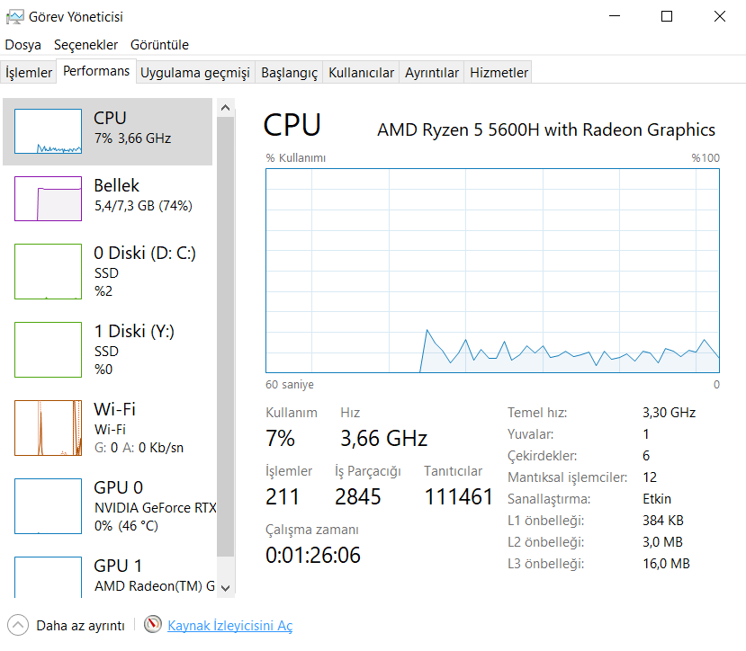Switch to the Uygulama geçmişi tab
746x651 pixels.
195,73
